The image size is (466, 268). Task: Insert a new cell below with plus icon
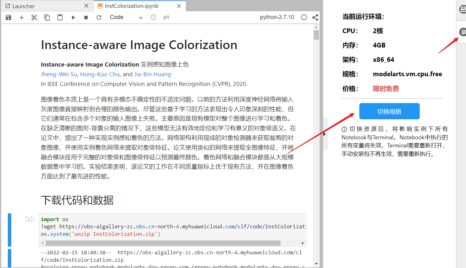point(22,17)
